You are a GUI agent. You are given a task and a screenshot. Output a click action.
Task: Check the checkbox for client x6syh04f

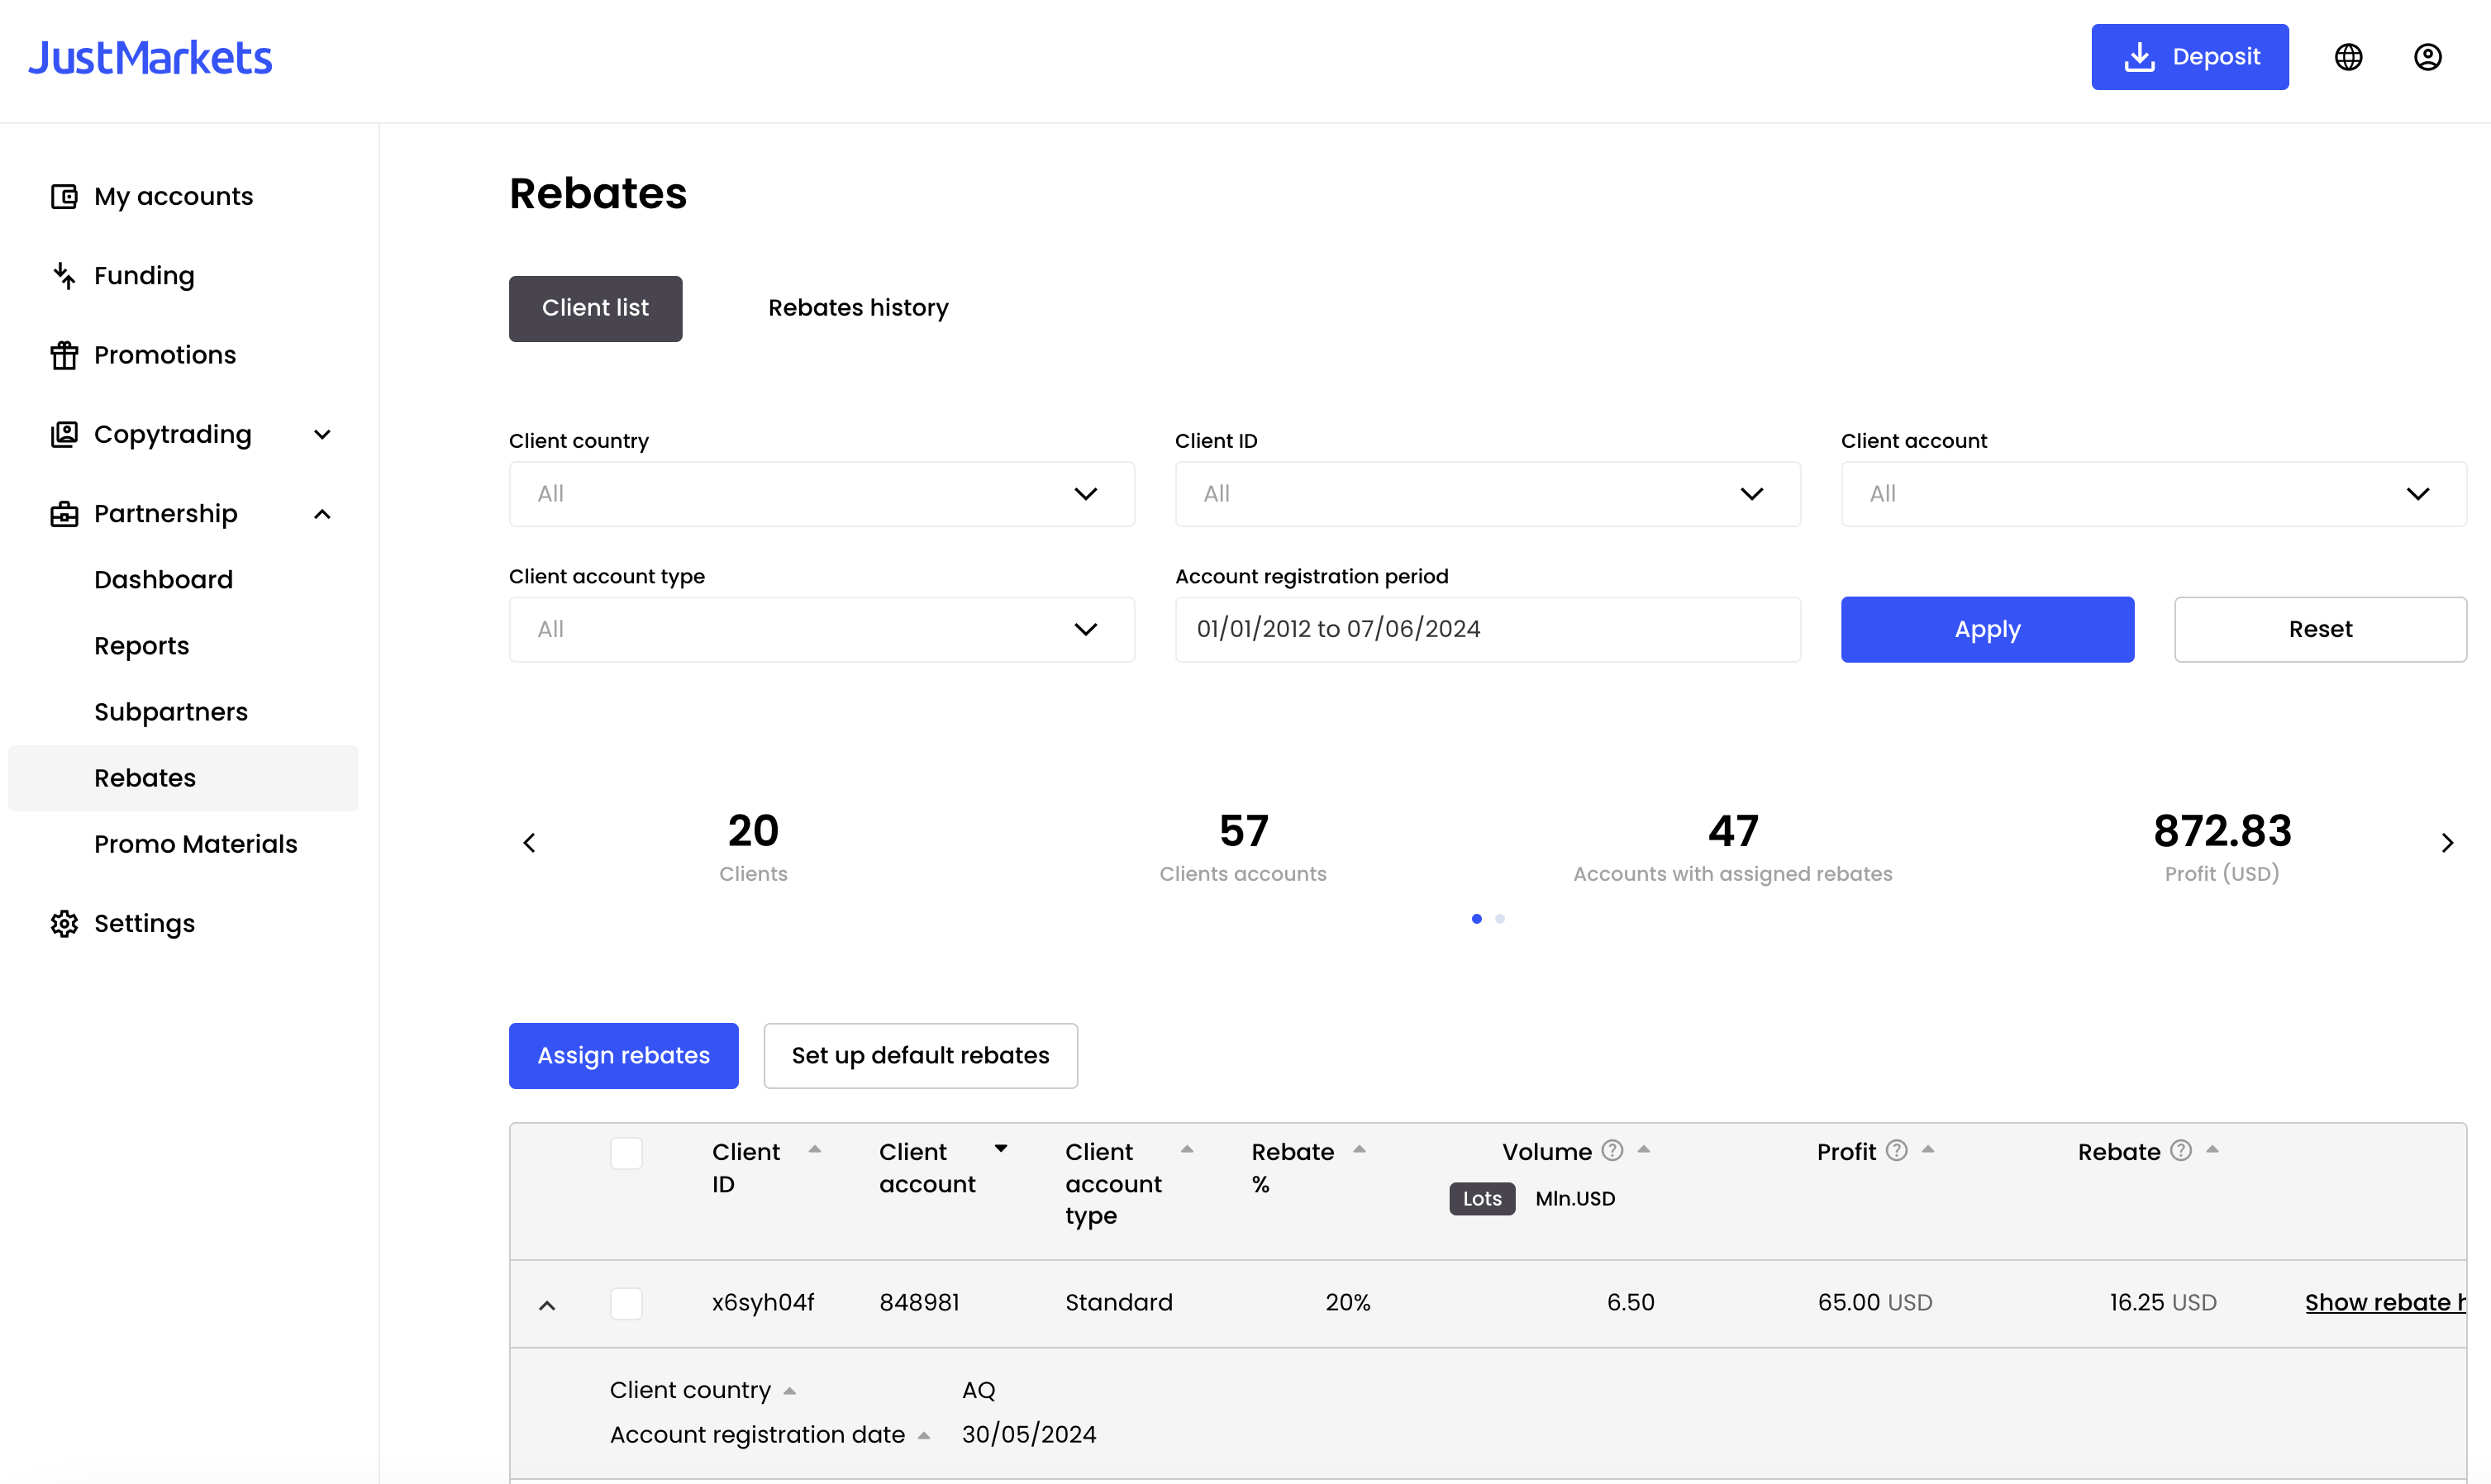click(627, 1303)
